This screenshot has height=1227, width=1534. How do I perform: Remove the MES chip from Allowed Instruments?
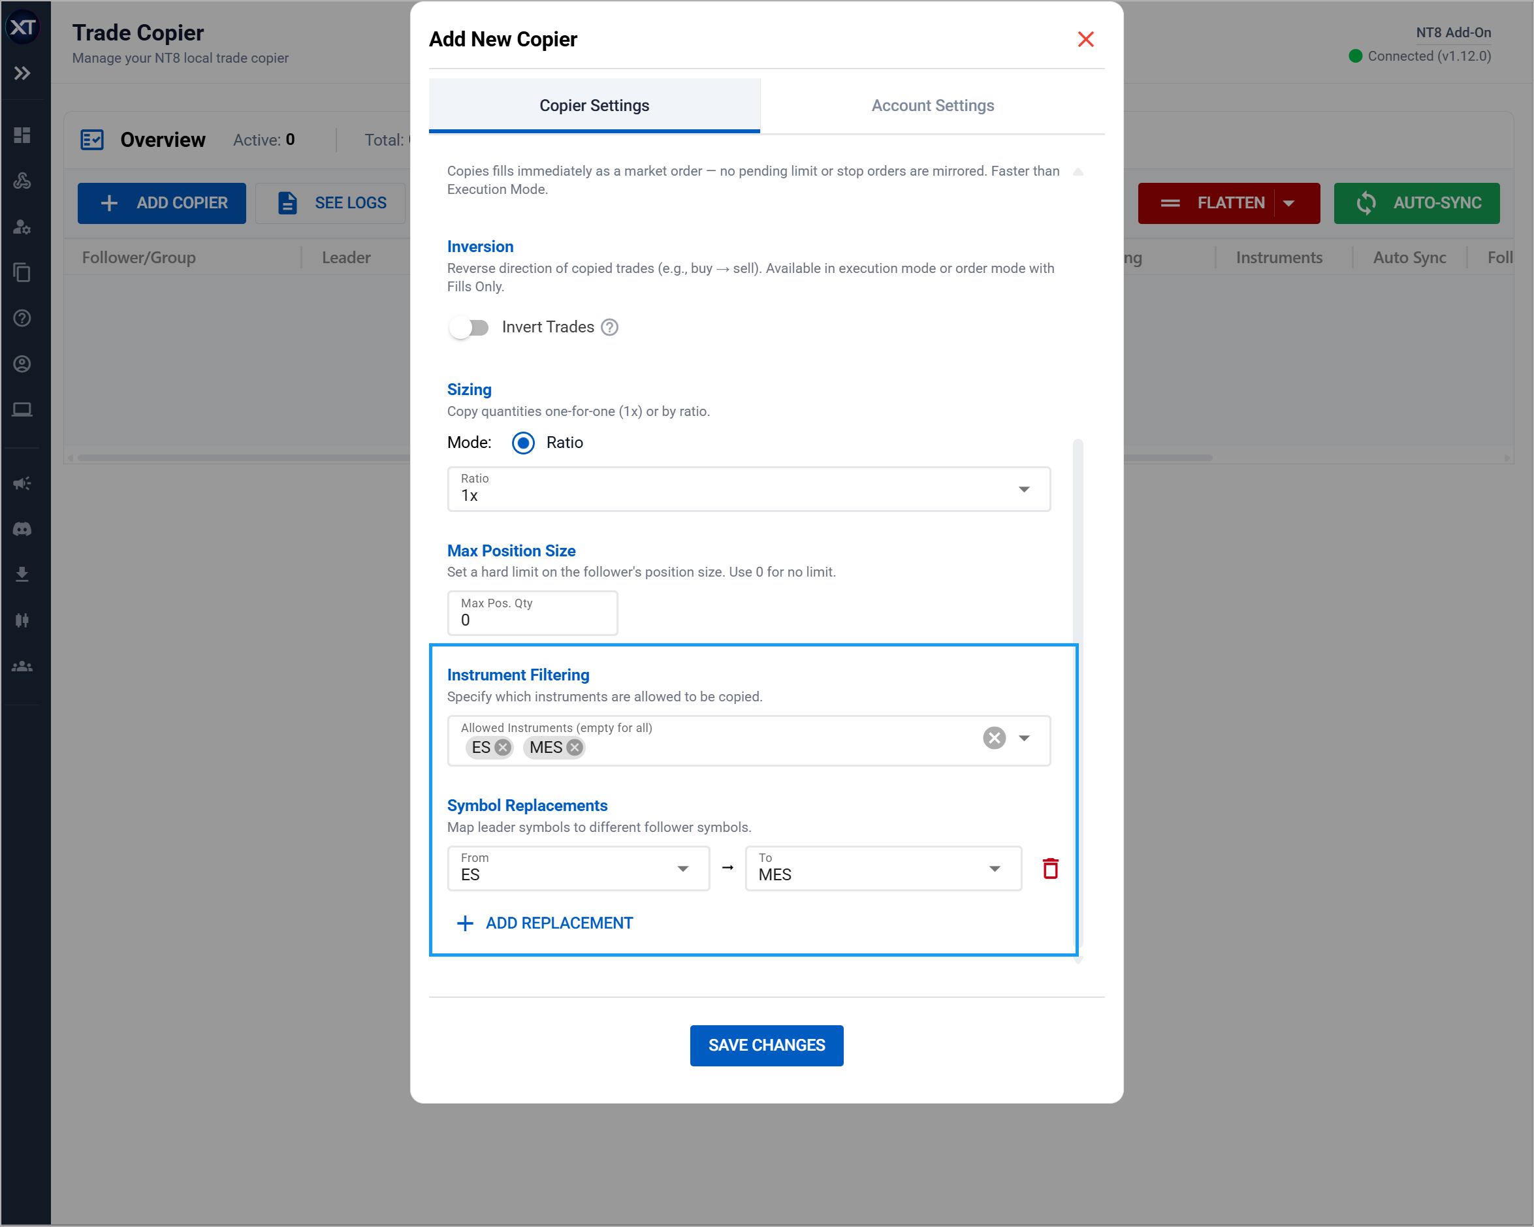click(574, 747)
